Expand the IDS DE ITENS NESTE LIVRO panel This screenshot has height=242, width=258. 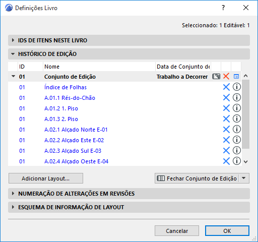pyautogui.click(x=129, y=40)
